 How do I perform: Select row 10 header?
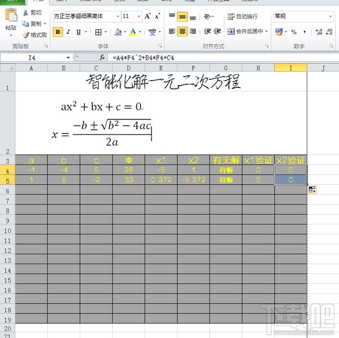(x=7, y=230)
